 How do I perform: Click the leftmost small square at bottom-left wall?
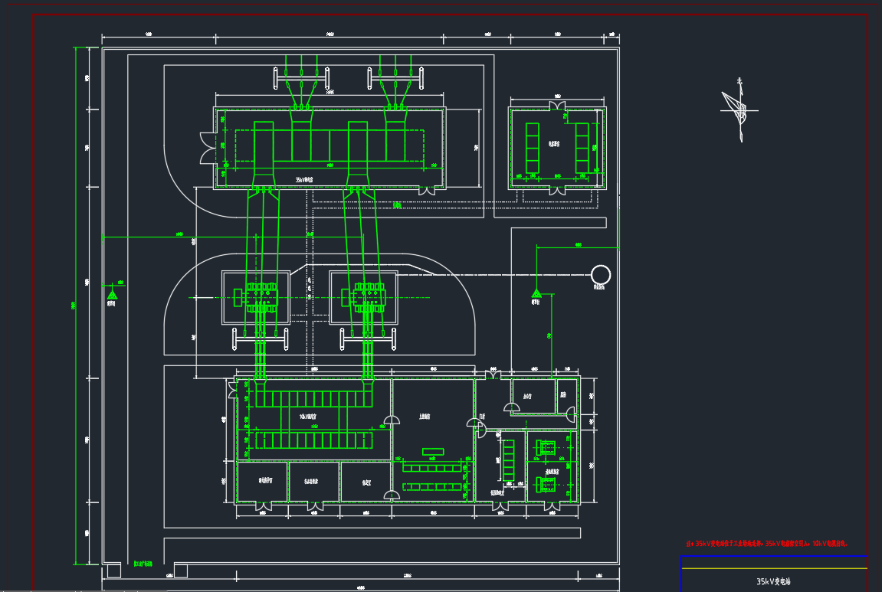[x=113, y=571]
